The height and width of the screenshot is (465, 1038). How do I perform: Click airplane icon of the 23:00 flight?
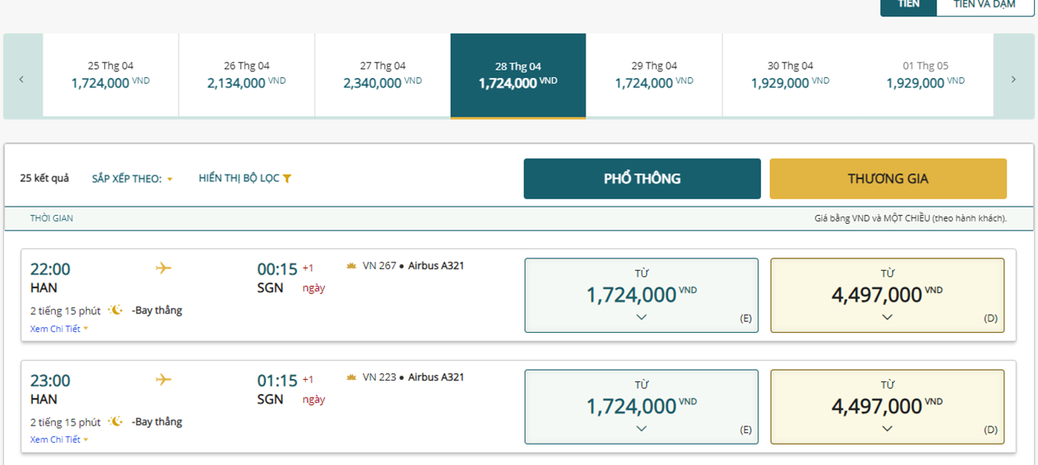163,380
